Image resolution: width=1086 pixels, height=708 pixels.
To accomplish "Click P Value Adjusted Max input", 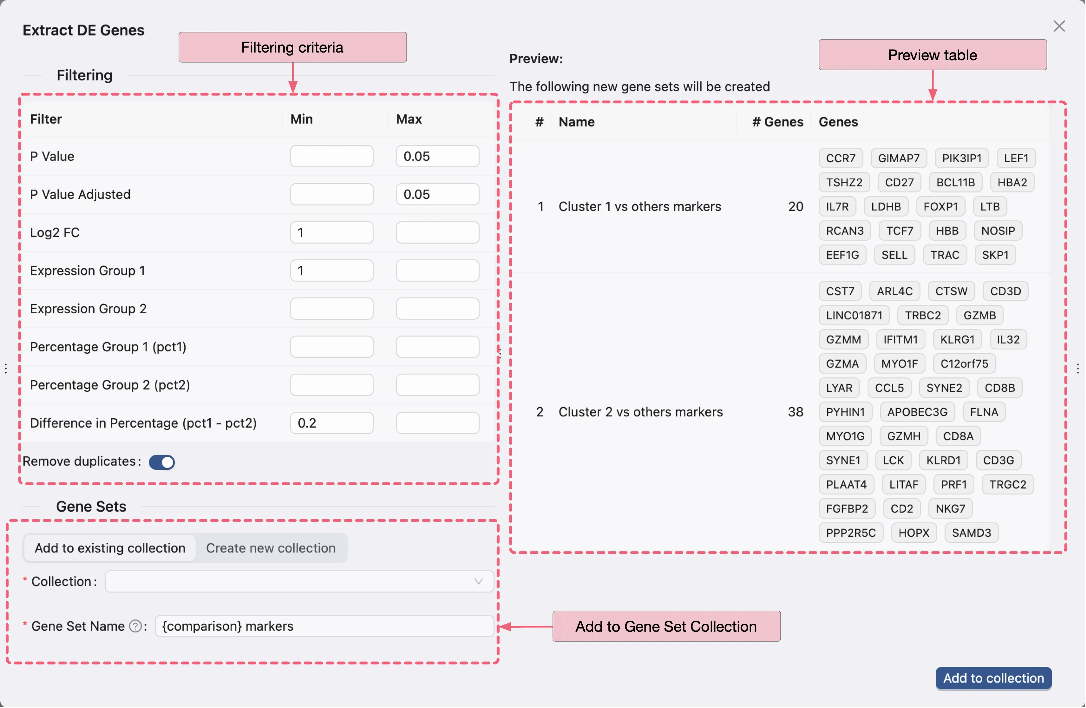I will pyautogui.click(x=437, y=194).
